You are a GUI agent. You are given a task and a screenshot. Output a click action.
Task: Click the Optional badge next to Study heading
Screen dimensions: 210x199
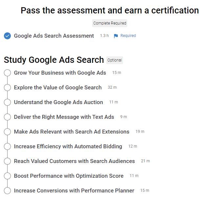click(x=115, y=60)
